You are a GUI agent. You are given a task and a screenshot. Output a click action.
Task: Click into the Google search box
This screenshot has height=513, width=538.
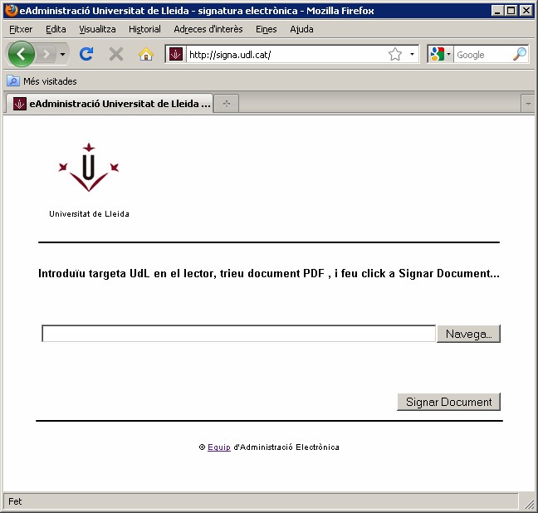pyautogui.click(x=483, y=55)
